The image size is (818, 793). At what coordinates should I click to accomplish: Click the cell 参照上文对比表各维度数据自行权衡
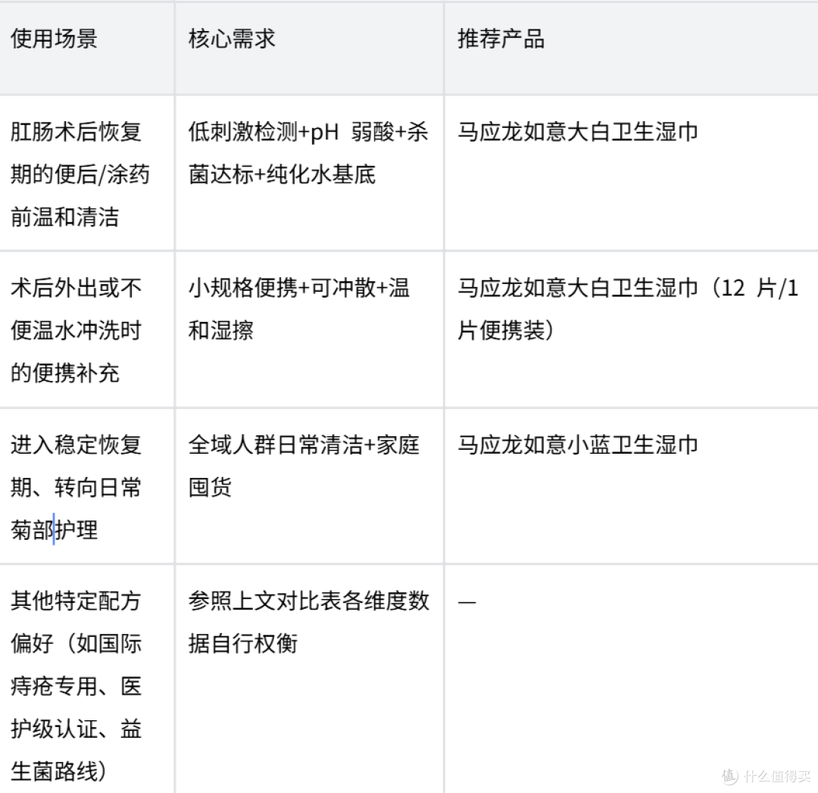point(309,679)
